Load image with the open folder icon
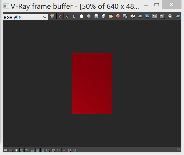Image resolution: width=184 pixels, height=155 pixels. pos(111,16)
